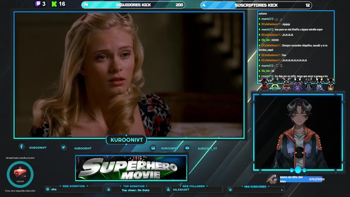Click the Kick badge beside the Vik_Ork XDDDD message
The width and height of the screenshot is (350, 197).
point(259,40)
